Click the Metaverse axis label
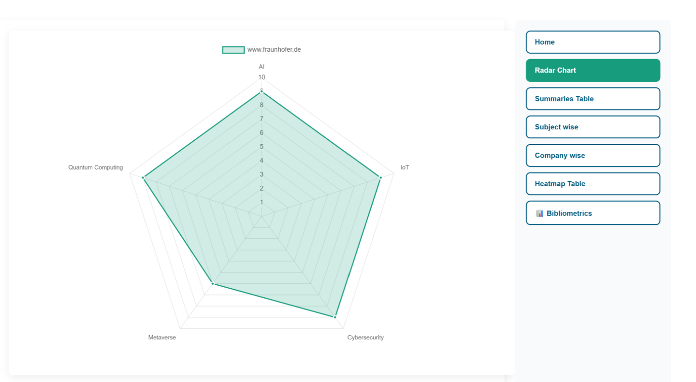696x382 pixels. pyautogui.click(x=162, y=338)
